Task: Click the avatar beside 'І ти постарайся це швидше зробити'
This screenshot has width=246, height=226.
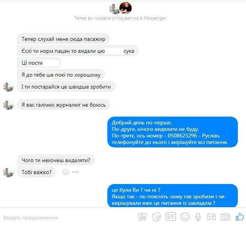Action: tap(8, 87)
